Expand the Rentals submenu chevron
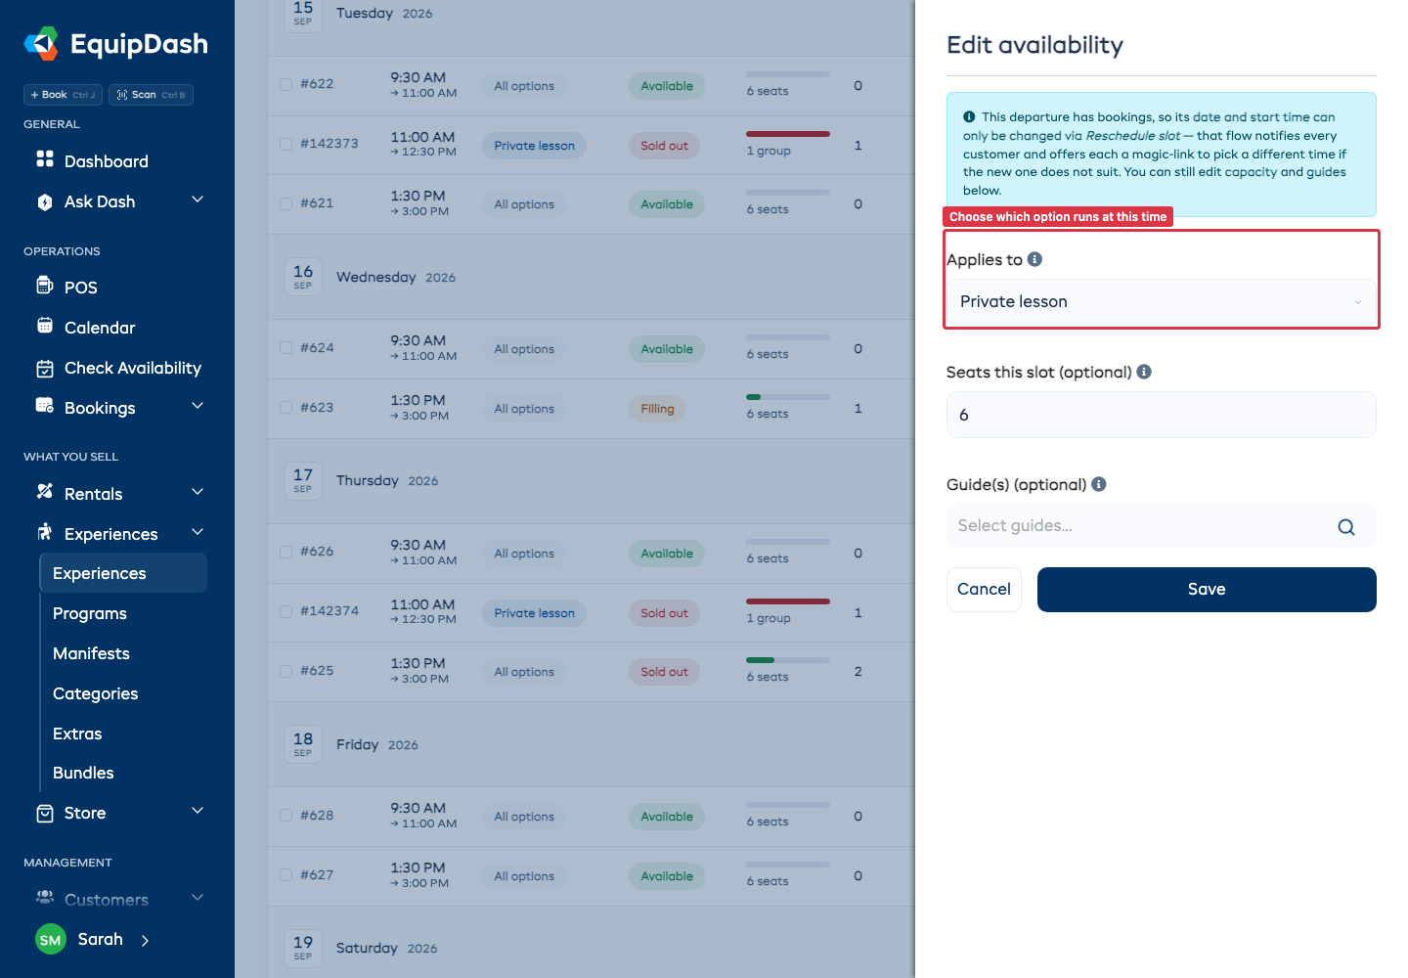 [198, 492]
